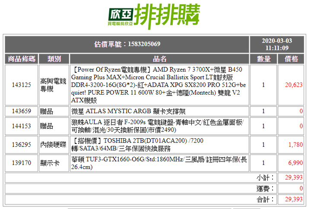This screenshot has height=209, width=311.
Task: Select barcode cell 143125
Action: pyautogui.click(x=22, y=85)
